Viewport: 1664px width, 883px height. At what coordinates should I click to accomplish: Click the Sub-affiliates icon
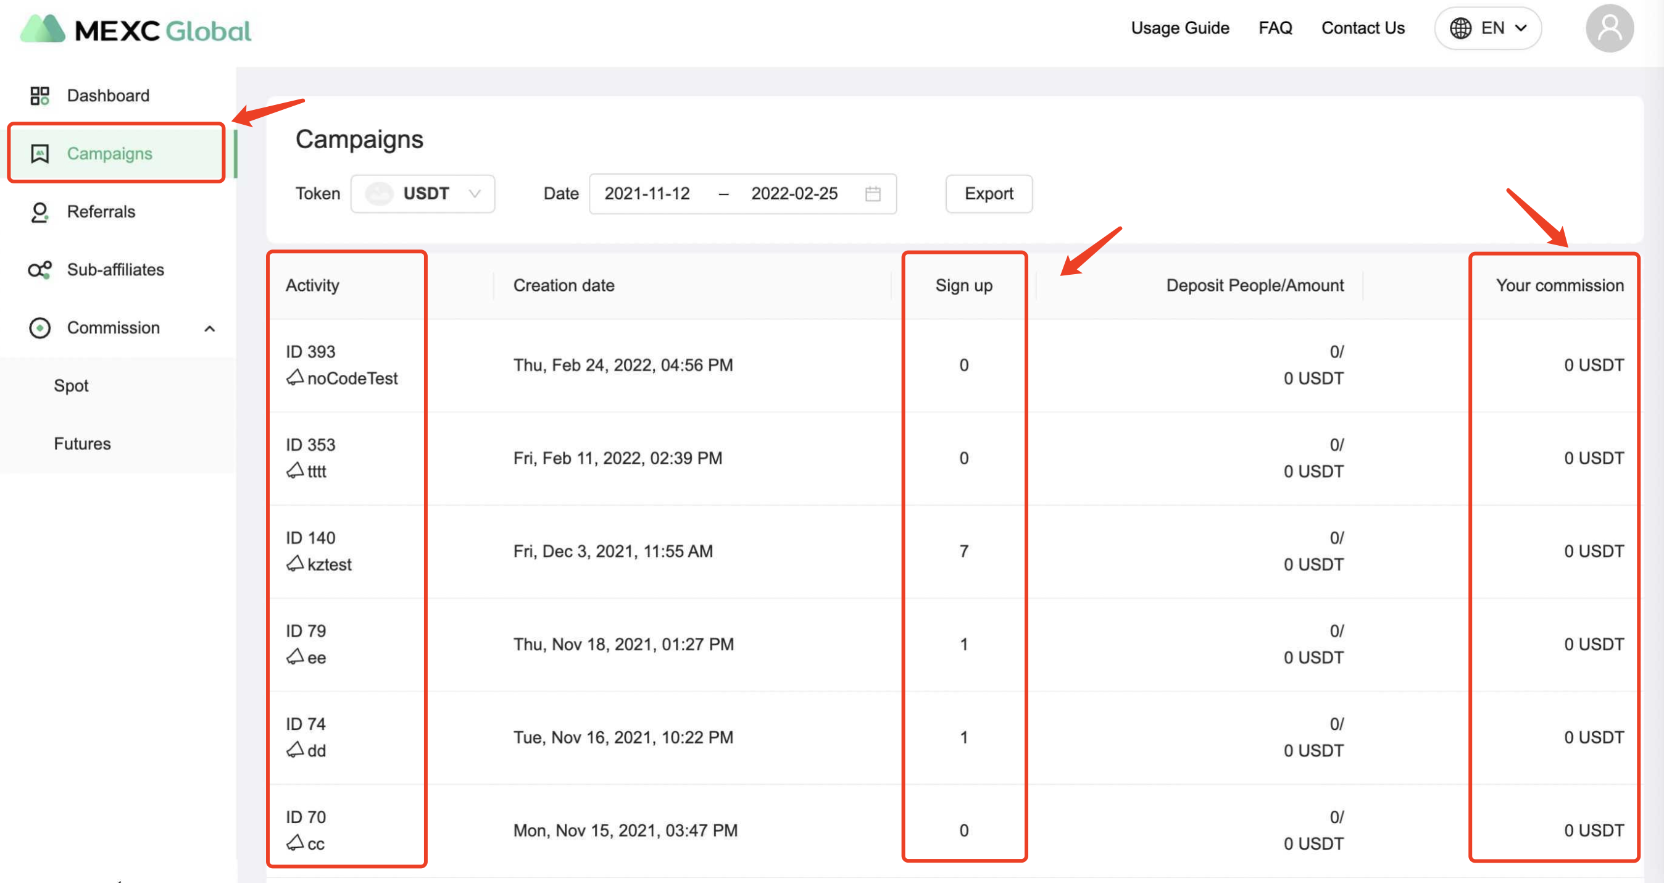pyautogui.click(x=40, y=270)
